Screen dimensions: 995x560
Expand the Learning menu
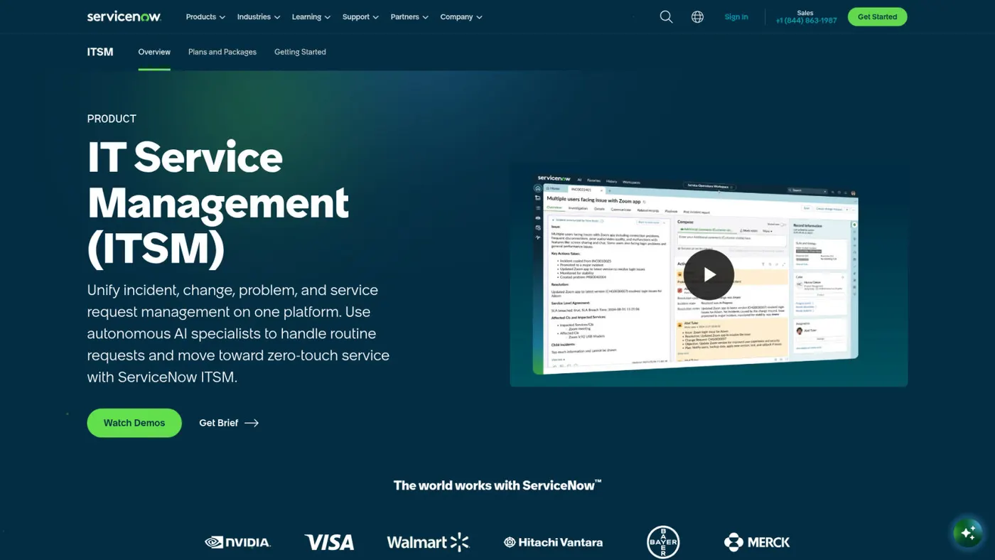pos(311,17)
